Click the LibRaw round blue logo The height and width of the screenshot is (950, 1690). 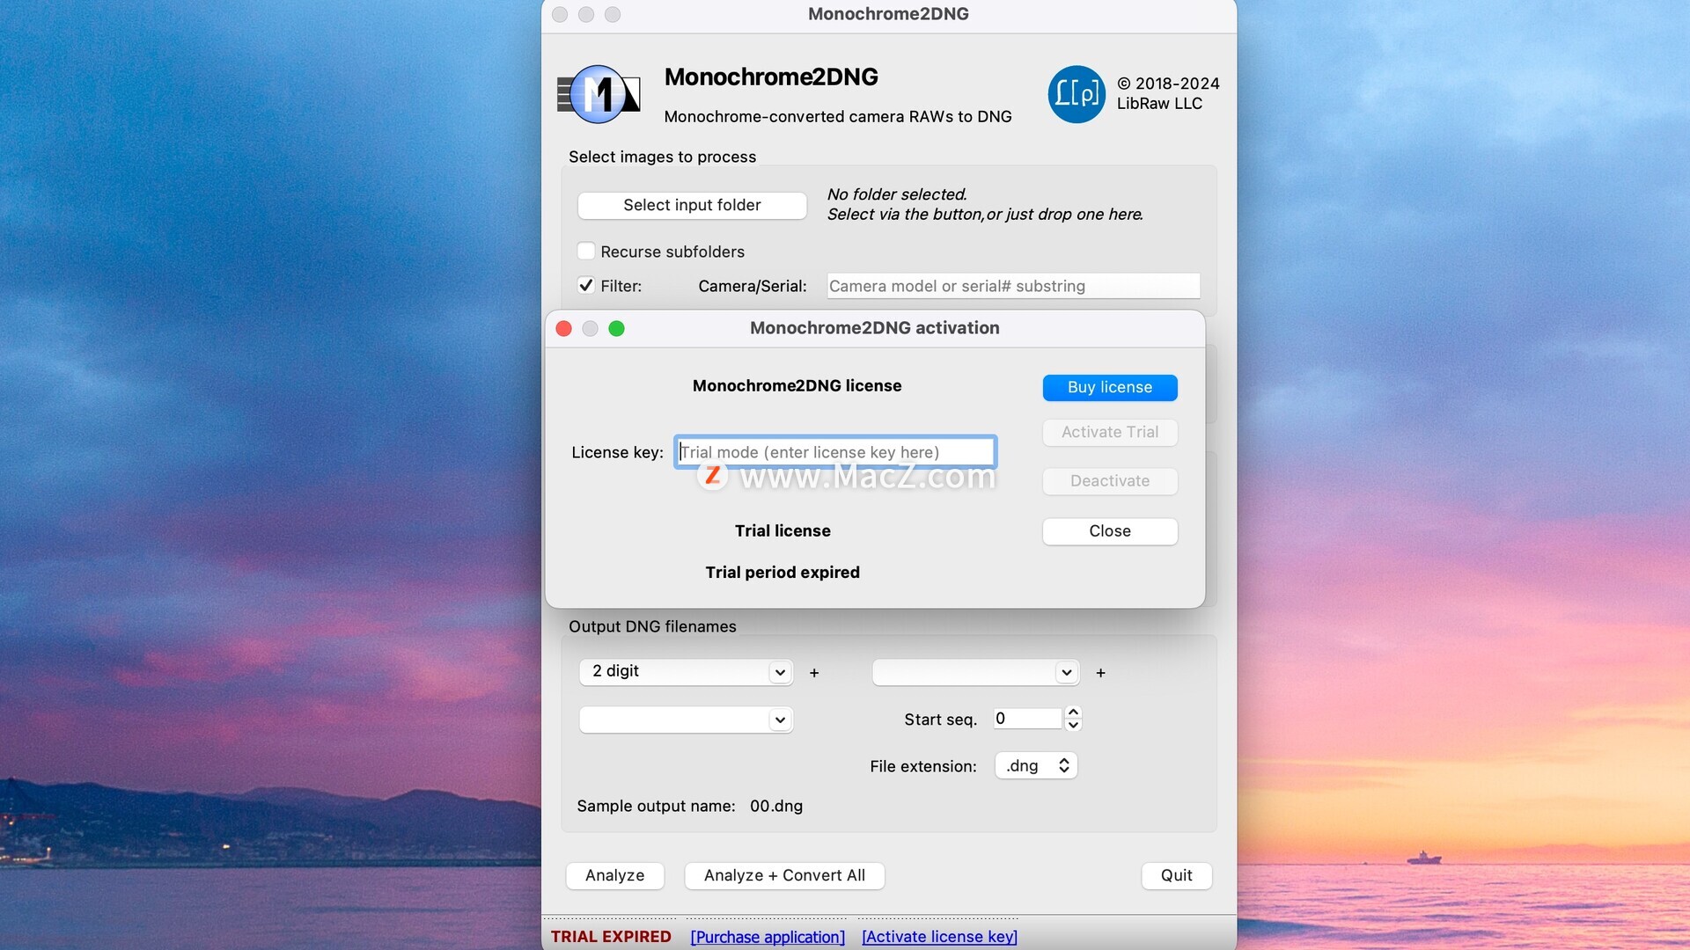pos(1076,94)
